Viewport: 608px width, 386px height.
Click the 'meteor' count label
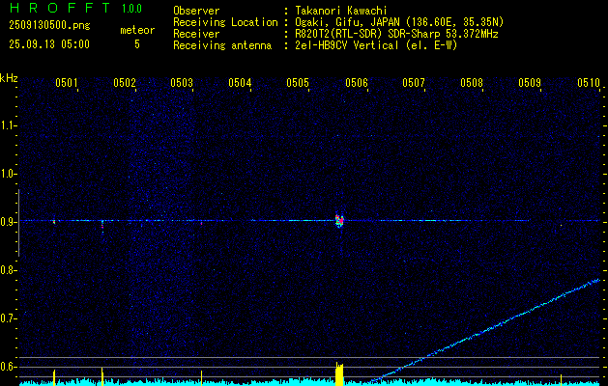pos(137,30)
